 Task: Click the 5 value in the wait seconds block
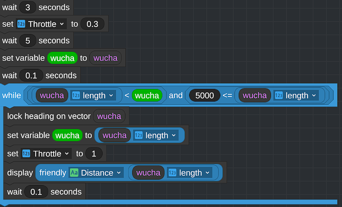(27, 41)
